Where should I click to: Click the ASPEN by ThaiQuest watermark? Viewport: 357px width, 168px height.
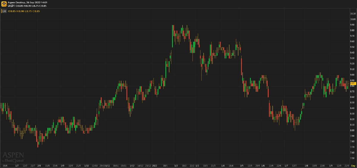(x=13, y=157)
